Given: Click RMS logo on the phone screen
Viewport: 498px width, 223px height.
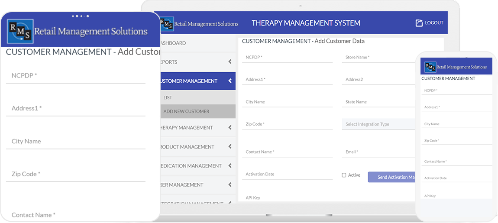Looking at the screenshot, I should pyautogui.click(x=456, y=67).
